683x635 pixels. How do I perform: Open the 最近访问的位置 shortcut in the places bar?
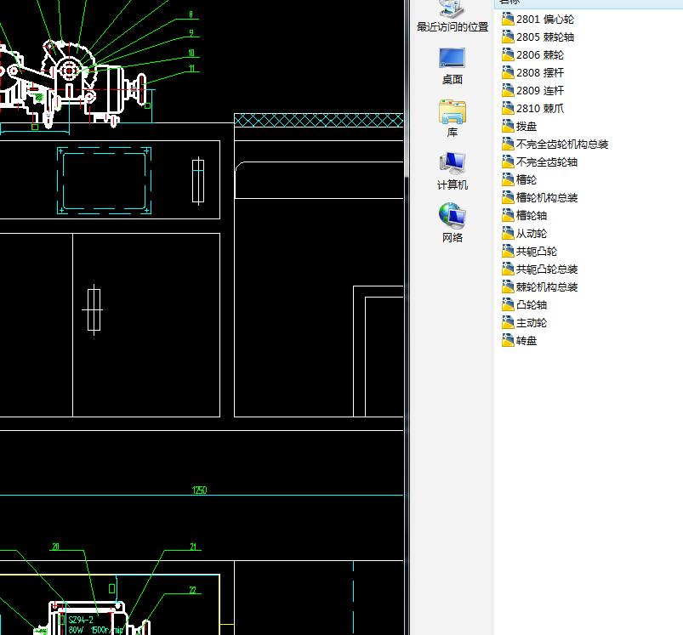coord(452,16)
